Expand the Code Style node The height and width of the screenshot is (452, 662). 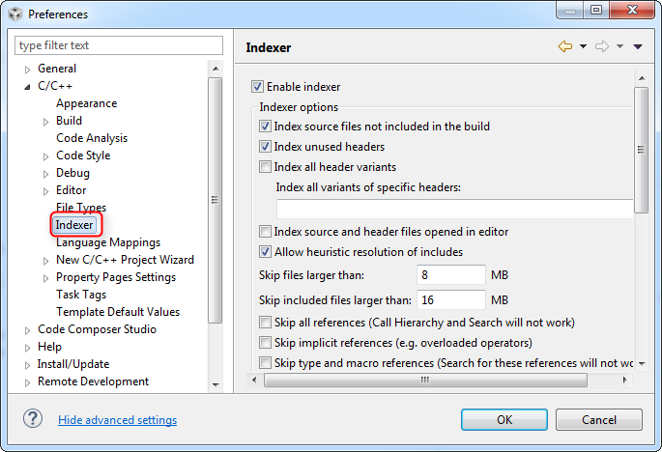click(45, 156)
